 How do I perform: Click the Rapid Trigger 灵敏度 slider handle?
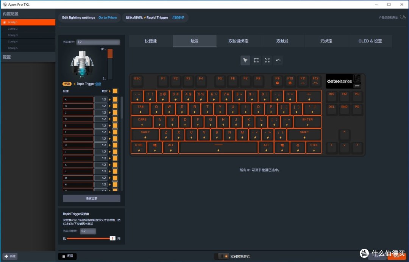(112, 238)
